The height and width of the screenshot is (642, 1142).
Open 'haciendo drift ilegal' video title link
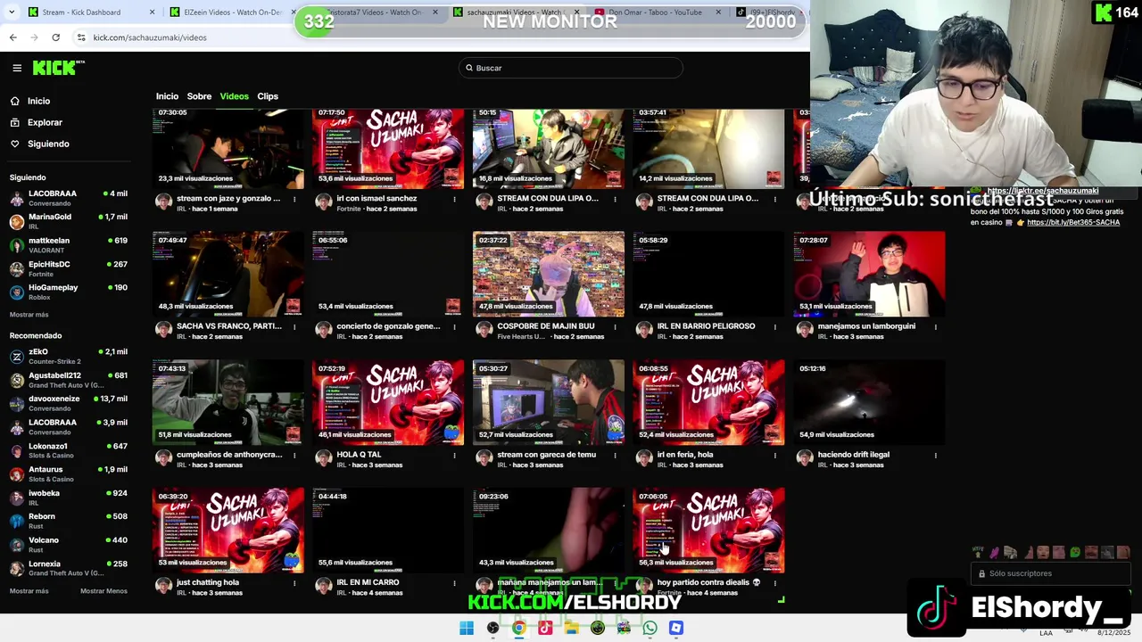coord(854,455)
